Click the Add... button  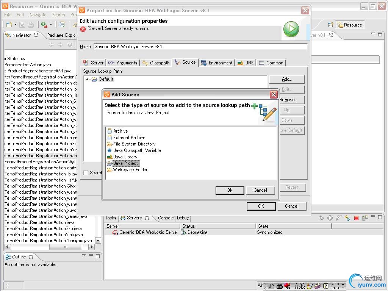tap(286, 80)
